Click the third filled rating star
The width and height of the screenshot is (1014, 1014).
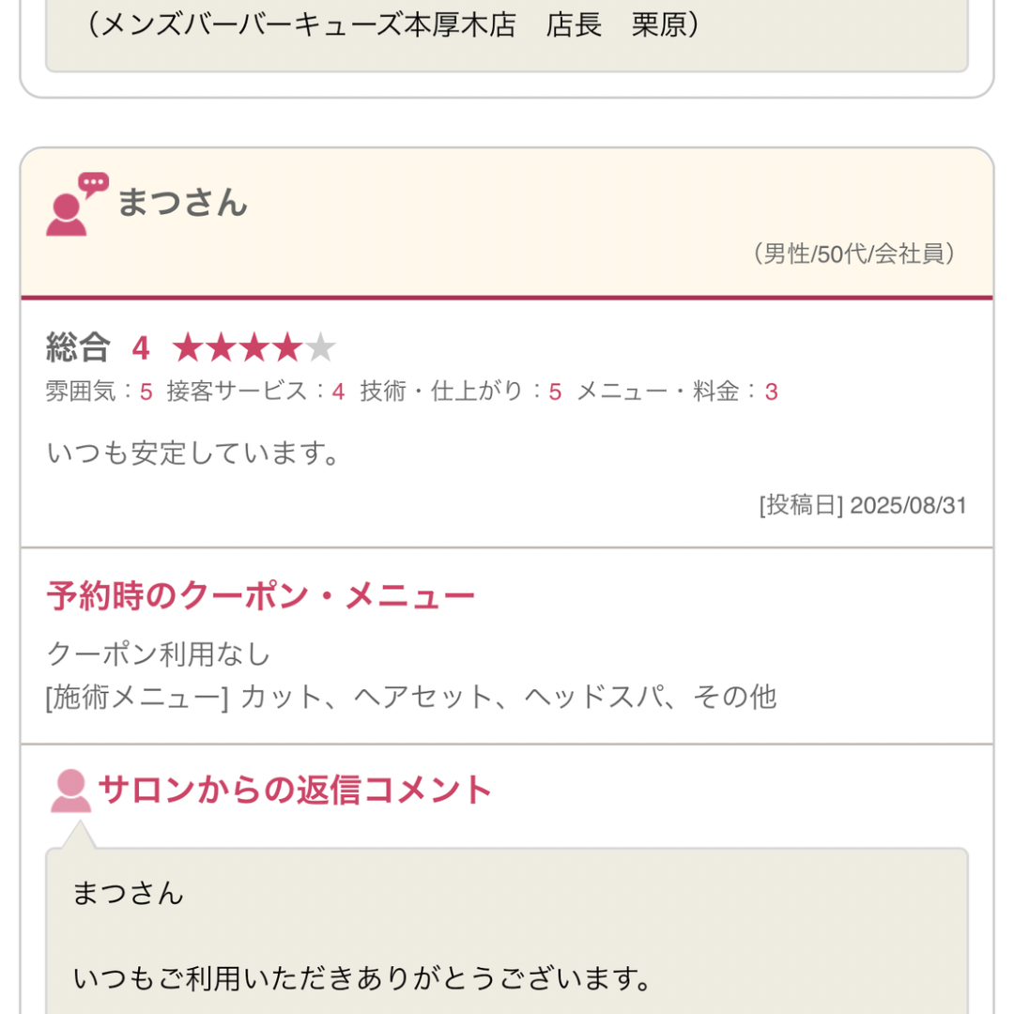[254, 348]
